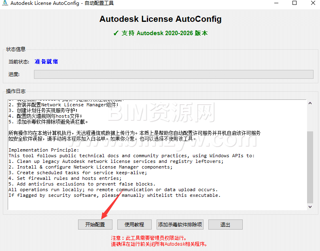Maximize the AutoConfig window
The width and height of the screenshot is (320, 251).
[295, 3]
